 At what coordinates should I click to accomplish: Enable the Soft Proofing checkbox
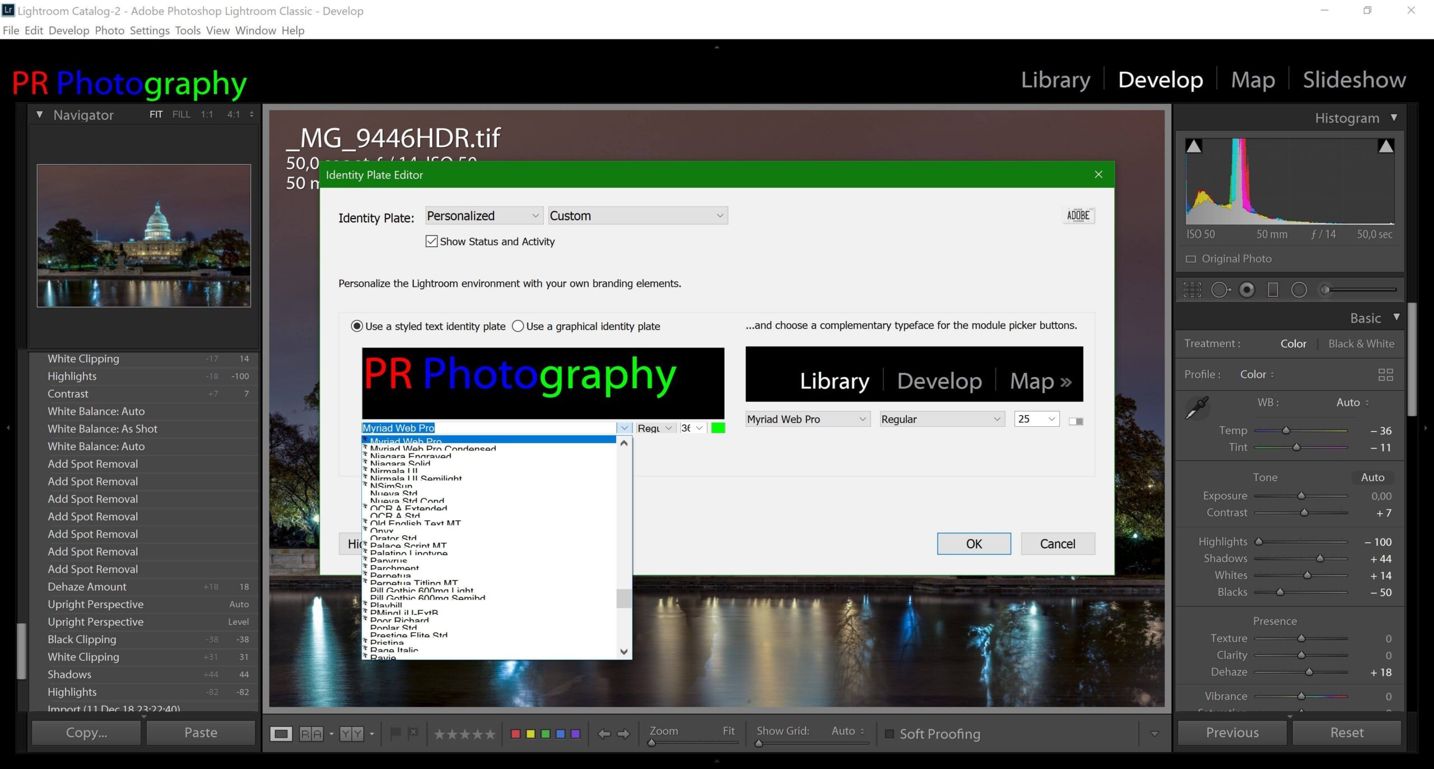(889, 734)
